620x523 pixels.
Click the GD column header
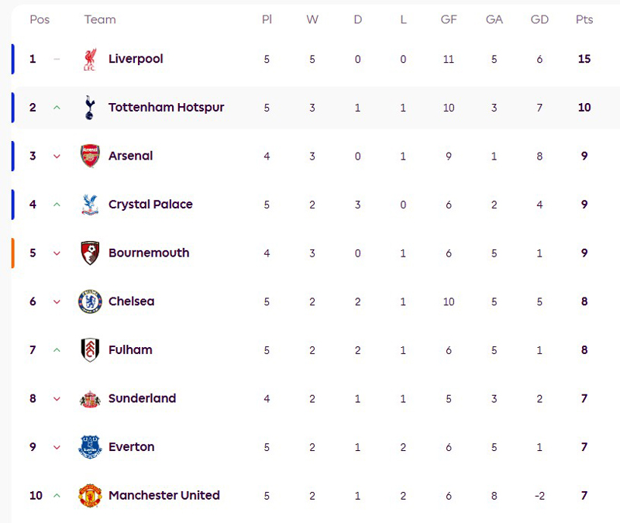tap(539, 19)
